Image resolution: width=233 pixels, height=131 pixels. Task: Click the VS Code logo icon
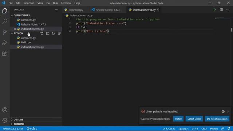[x=4, y=3]
